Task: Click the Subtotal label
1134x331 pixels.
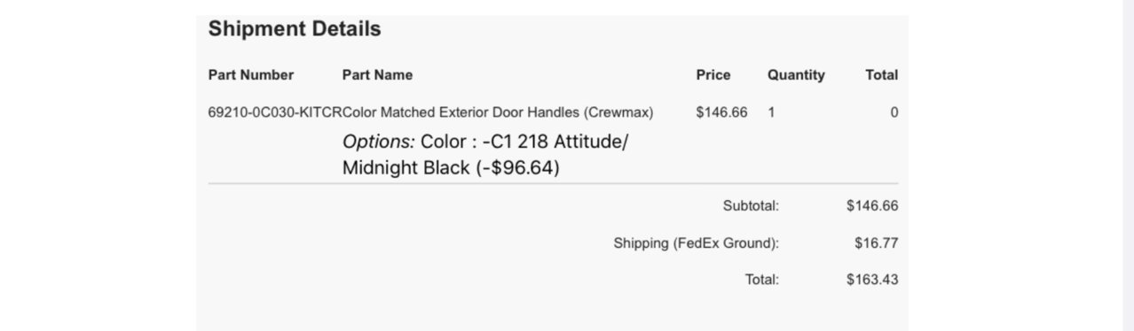Action: click(751, 206)
